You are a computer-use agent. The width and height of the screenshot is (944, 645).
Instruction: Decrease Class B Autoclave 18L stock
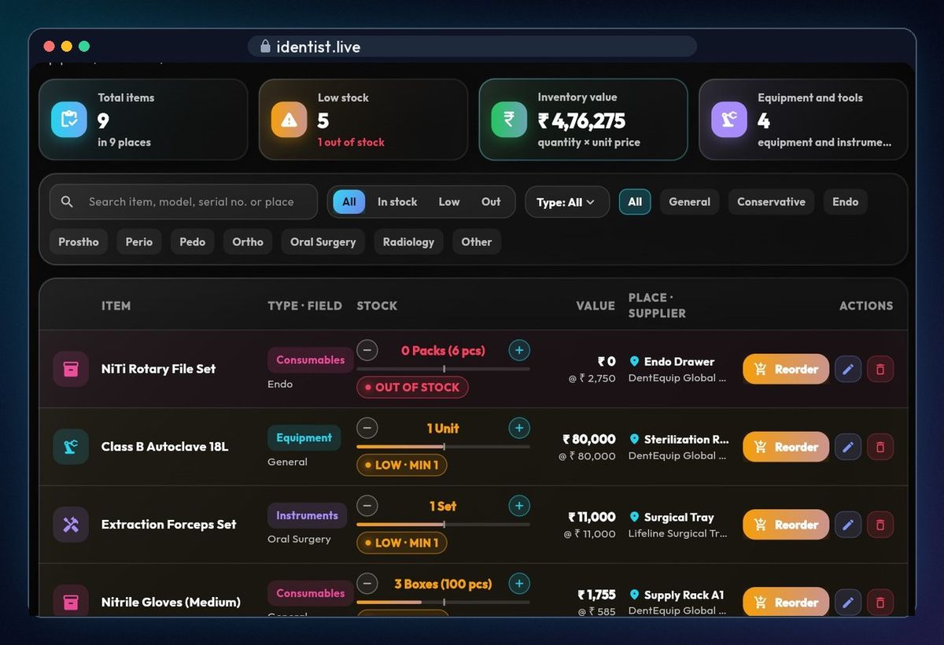367,428
